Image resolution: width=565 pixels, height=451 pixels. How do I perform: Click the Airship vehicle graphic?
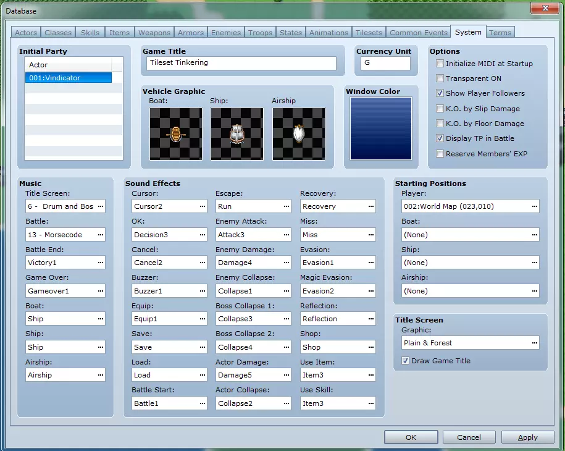pyautogui.click(x=299, y=134)
